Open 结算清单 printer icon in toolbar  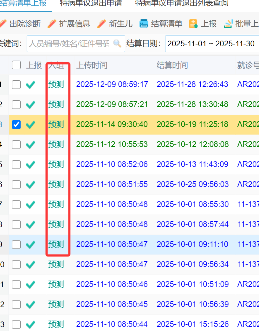(144, 24)
